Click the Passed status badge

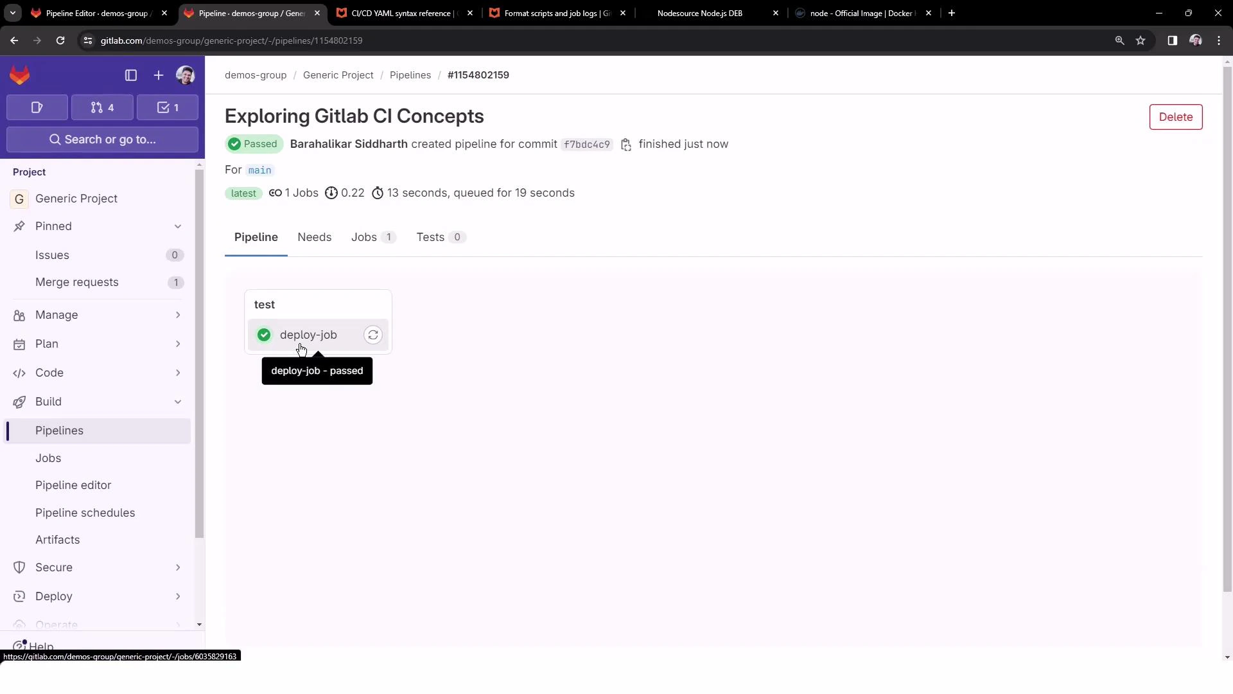pyautogui.click(x=254, y=144)
